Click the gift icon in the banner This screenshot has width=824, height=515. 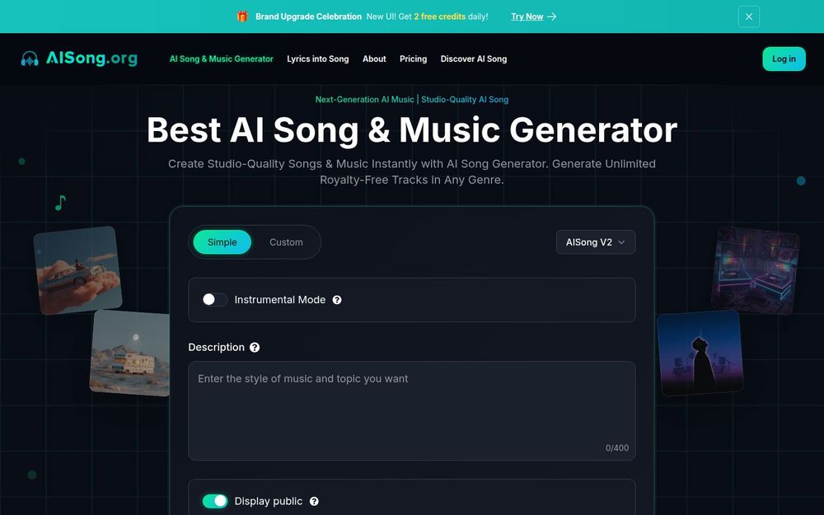[x=242, y=16]
